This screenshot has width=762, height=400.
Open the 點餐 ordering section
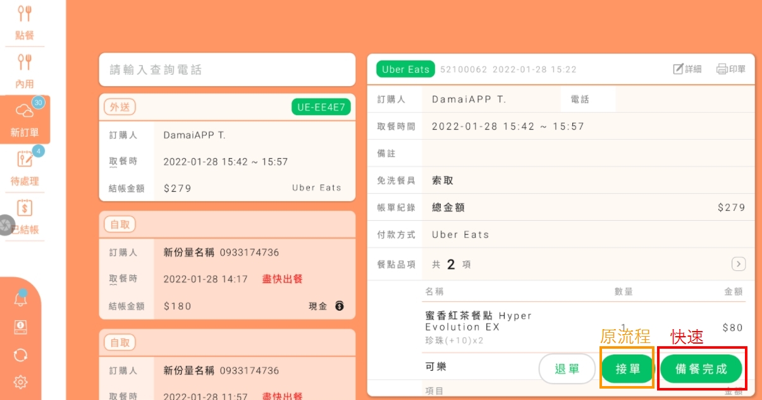click(25, 23)
